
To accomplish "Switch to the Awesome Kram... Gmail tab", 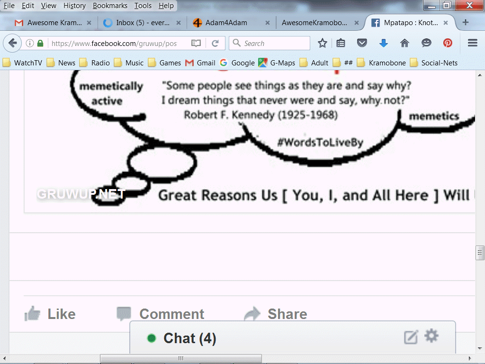I will (x=54, y=23).
